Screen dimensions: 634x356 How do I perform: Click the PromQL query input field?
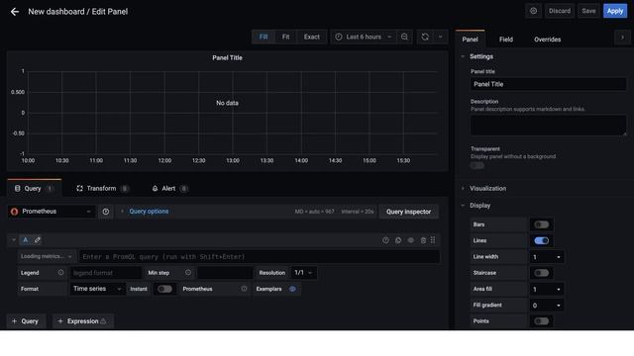coord(260,257)
